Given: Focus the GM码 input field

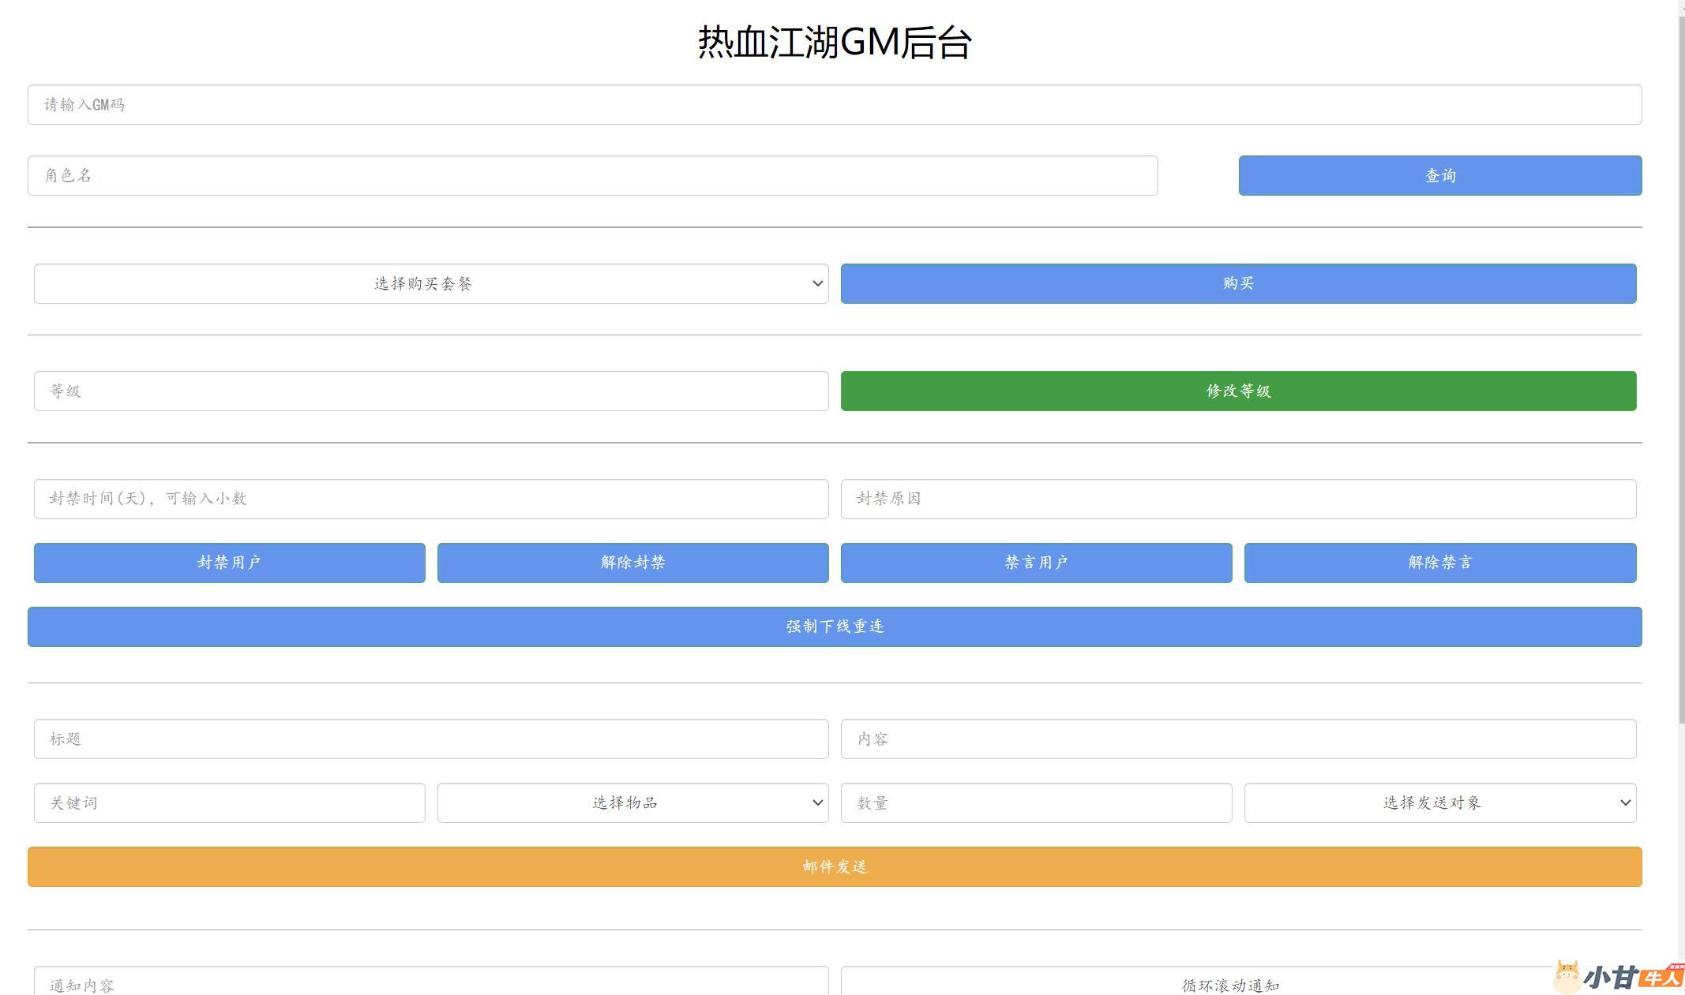Looking at the screenshot, I should [x=835, y=104].
